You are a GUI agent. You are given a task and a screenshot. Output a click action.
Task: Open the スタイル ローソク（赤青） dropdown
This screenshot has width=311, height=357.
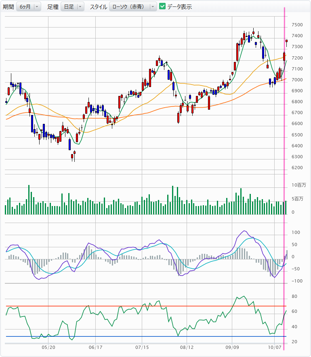click(x=133, y=7)
